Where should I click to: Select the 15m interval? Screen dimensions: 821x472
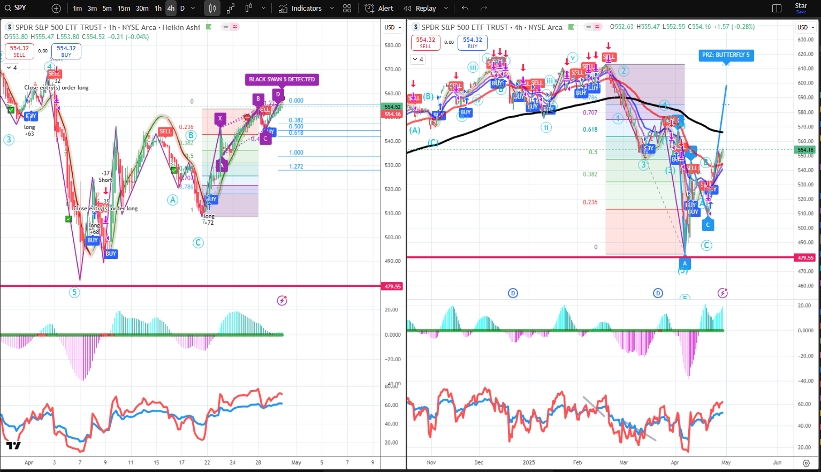click(124, 8)
